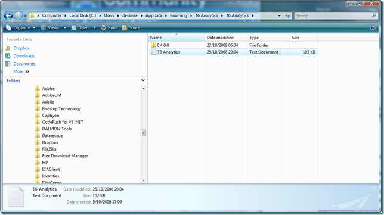Show More favorite links

pyautogui.click(x=21, y=71)
